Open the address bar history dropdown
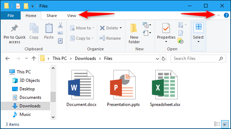Image resolution: width=231 pixels, height=129 pixels. (157, 58)
